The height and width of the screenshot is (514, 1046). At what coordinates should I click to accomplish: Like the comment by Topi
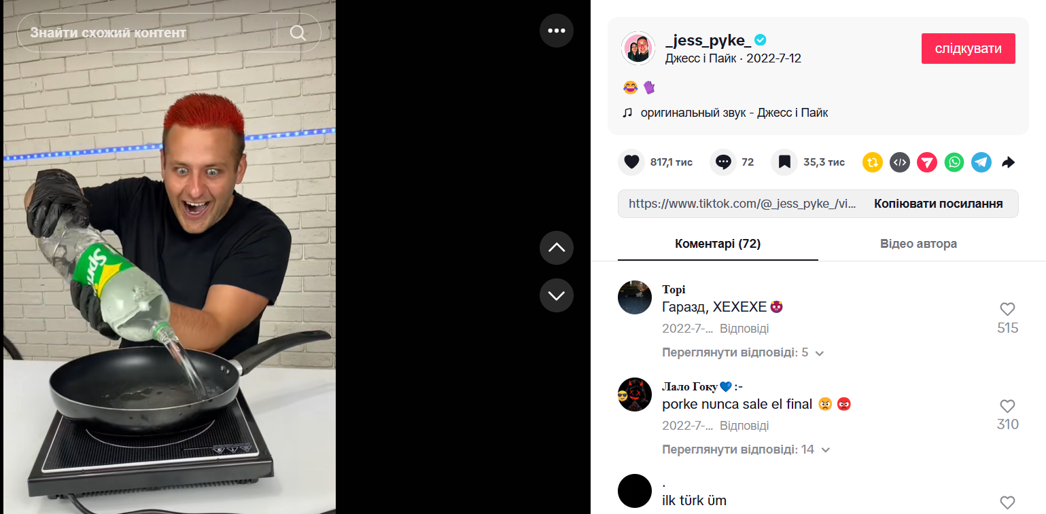[1007, 310]
